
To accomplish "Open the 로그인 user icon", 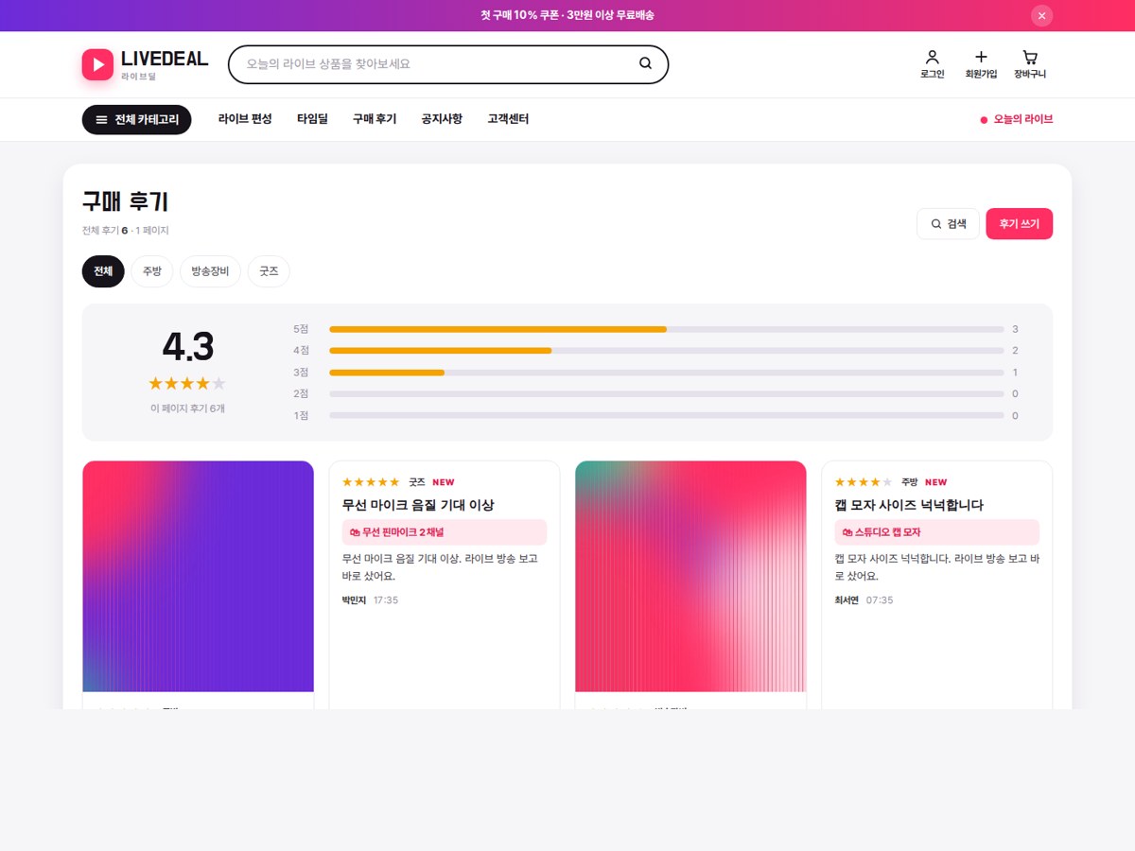I will [x=933, y=57].
